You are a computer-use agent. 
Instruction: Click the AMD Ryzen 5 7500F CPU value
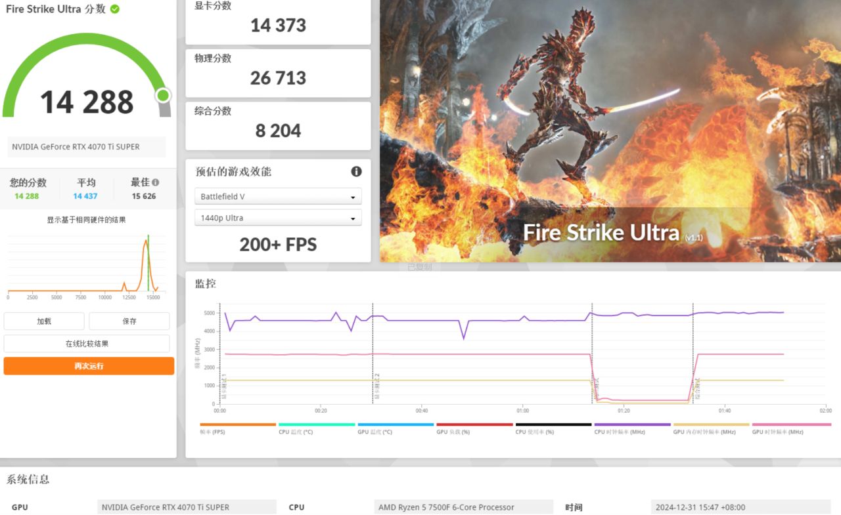tap(464, 507)
